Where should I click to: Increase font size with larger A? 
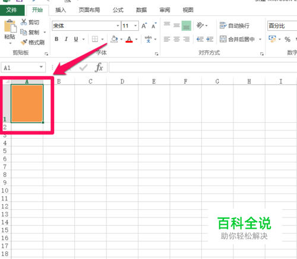coord(144,25)
